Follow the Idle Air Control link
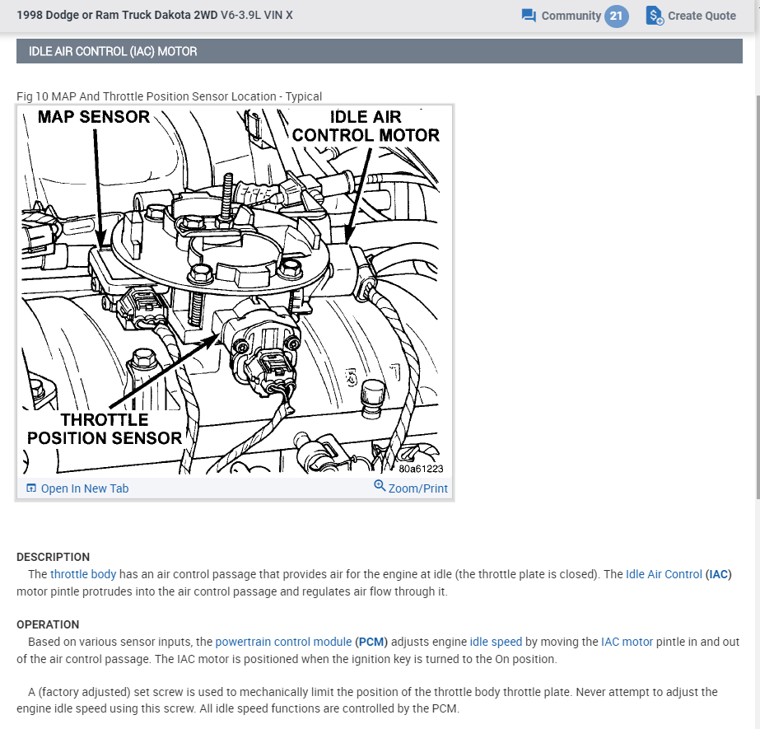760x729 pixels. tap(664, 574)
